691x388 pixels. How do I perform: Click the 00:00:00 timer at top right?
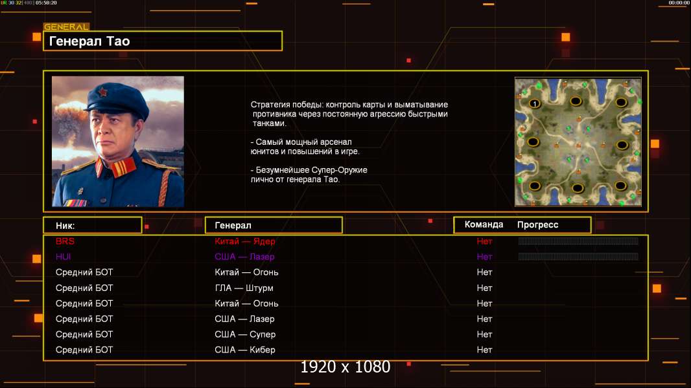(679, 3)
